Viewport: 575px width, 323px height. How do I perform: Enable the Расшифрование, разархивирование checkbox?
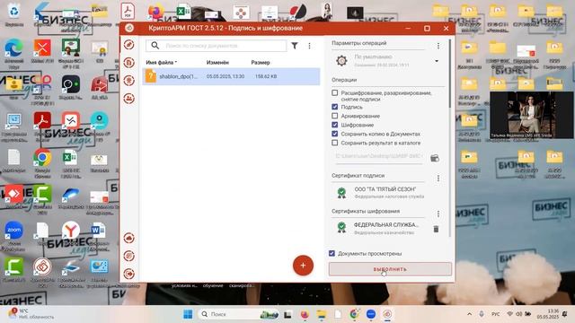click(334, 92)
